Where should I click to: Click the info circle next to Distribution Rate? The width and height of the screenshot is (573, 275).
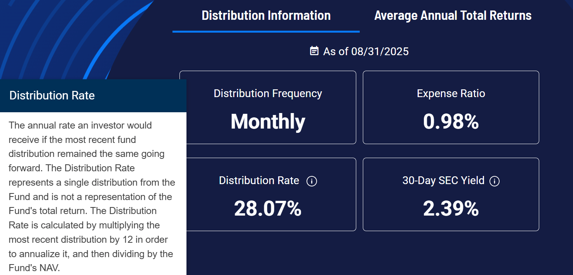point(312,181)
